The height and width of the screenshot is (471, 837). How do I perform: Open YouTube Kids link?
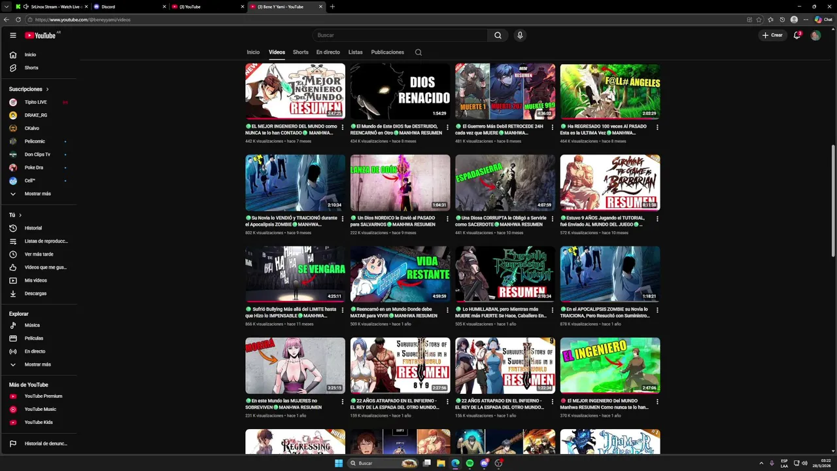pyautogui.click(x=39, y=423)
